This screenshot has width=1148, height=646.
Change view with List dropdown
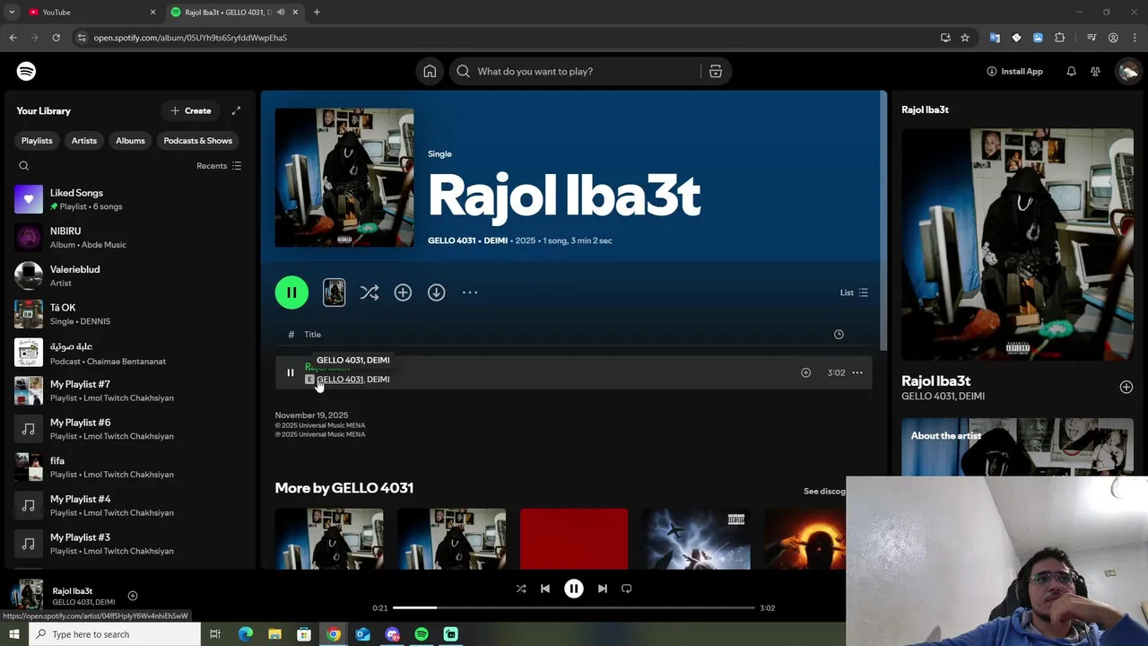pyautogui.click(x=854, y=292)
